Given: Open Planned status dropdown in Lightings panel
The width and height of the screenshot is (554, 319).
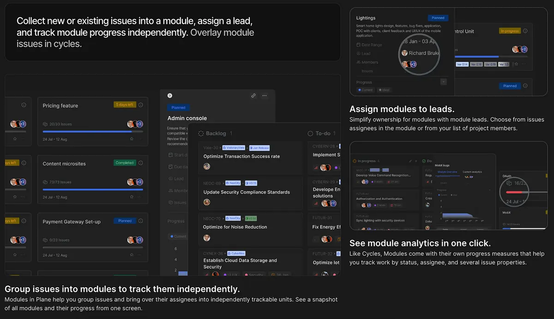Looking at the screenshot, I should [x=438, y=18].
